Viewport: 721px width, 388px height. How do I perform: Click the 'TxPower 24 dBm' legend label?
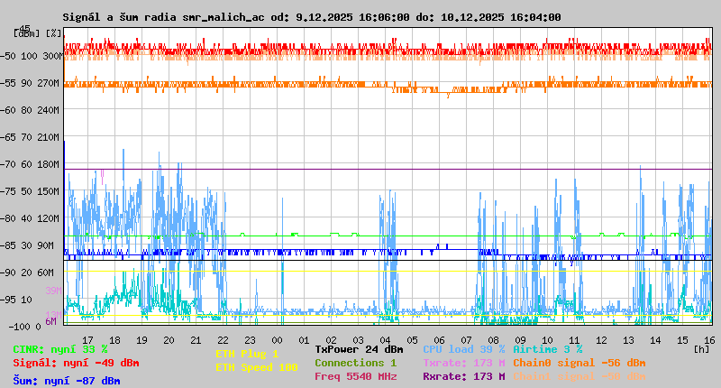click(x=359, y=350)
